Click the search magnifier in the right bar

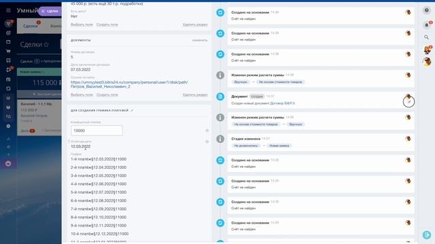point(426,37)
